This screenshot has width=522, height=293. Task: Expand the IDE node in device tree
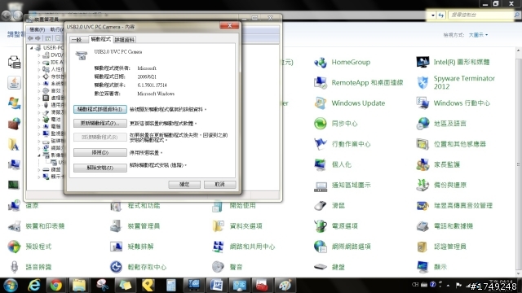(39, 63)
